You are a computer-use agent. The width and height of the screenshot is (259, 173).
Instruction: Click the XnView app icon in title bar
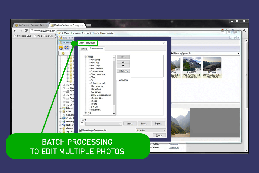[x=59, y=33]
